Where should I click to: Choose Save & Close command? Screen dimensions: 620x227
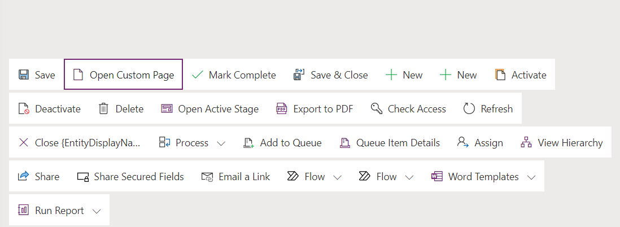pyautogui.click(x=331, y=75)
